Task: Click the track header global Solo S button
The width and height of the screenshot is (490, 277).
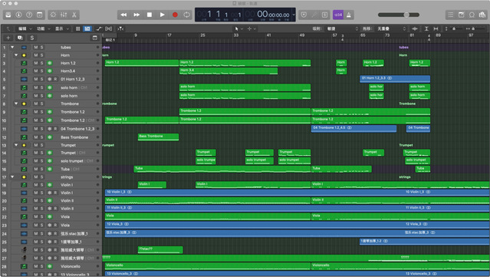Action: click(32, 38)
